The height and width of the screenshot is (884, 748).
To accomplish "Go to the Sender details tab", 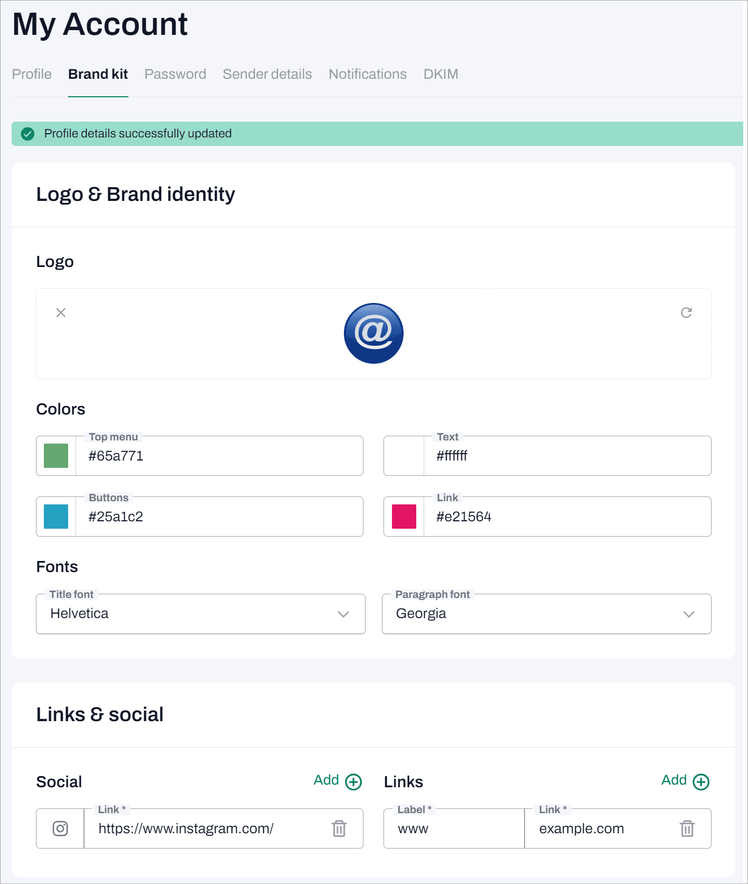I will click(x=267, y=74).
